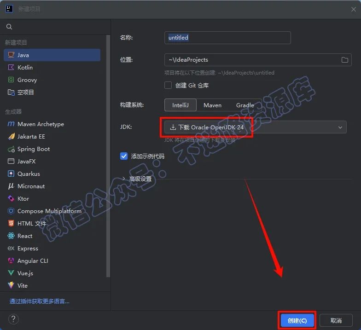Expand the 高级设置 section
Screen dimensions: 361x330
click(x=123, y=179)
